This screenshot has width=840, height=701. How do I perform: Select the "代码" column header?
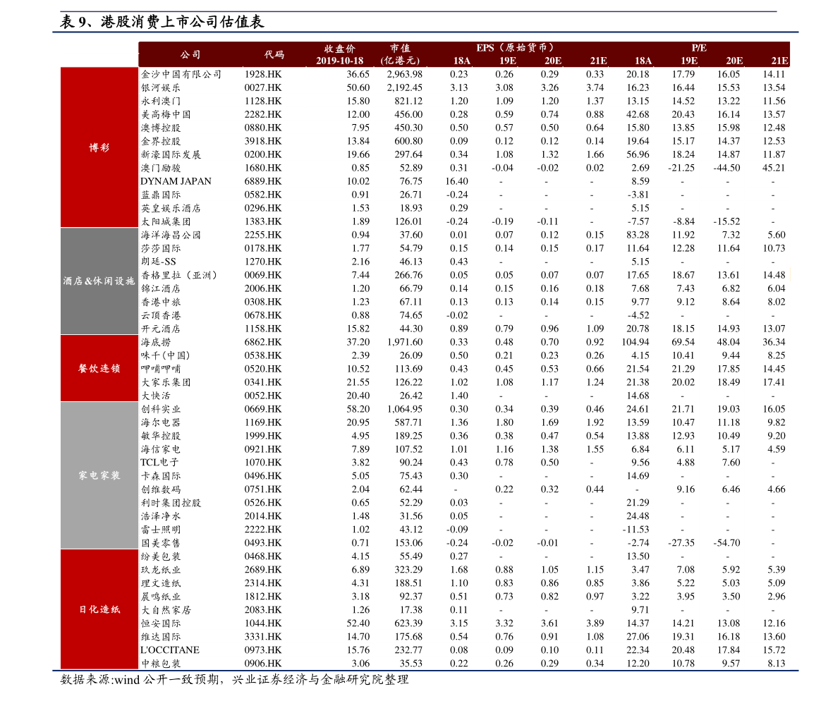click(x=274, y=54)
